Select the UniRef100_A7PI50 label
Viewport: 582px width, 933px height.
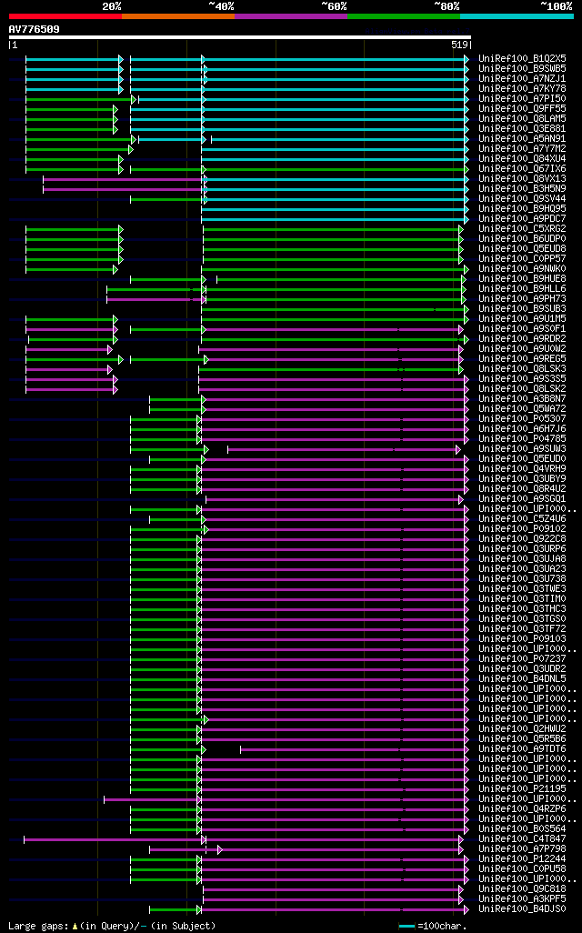[x=523, y=99]
